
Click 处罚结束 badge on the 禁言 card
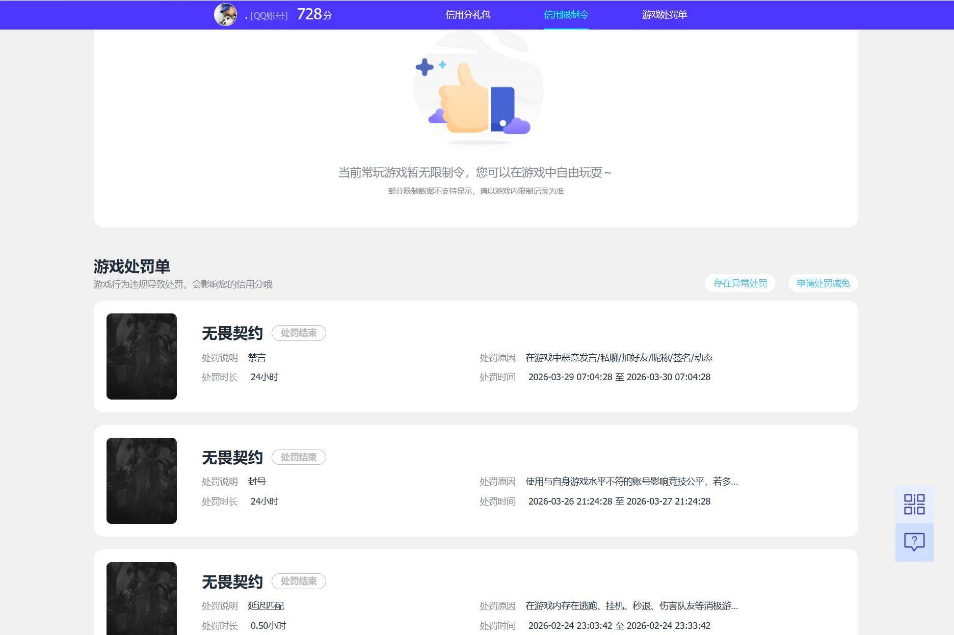299,333
